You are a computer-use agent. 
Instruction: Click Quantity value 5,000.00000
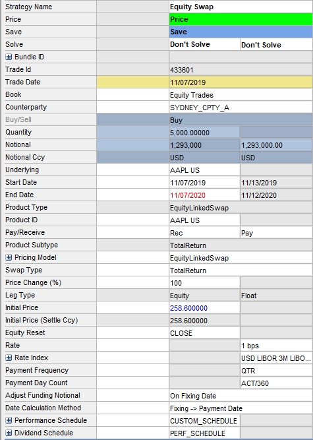coord(204,132)
